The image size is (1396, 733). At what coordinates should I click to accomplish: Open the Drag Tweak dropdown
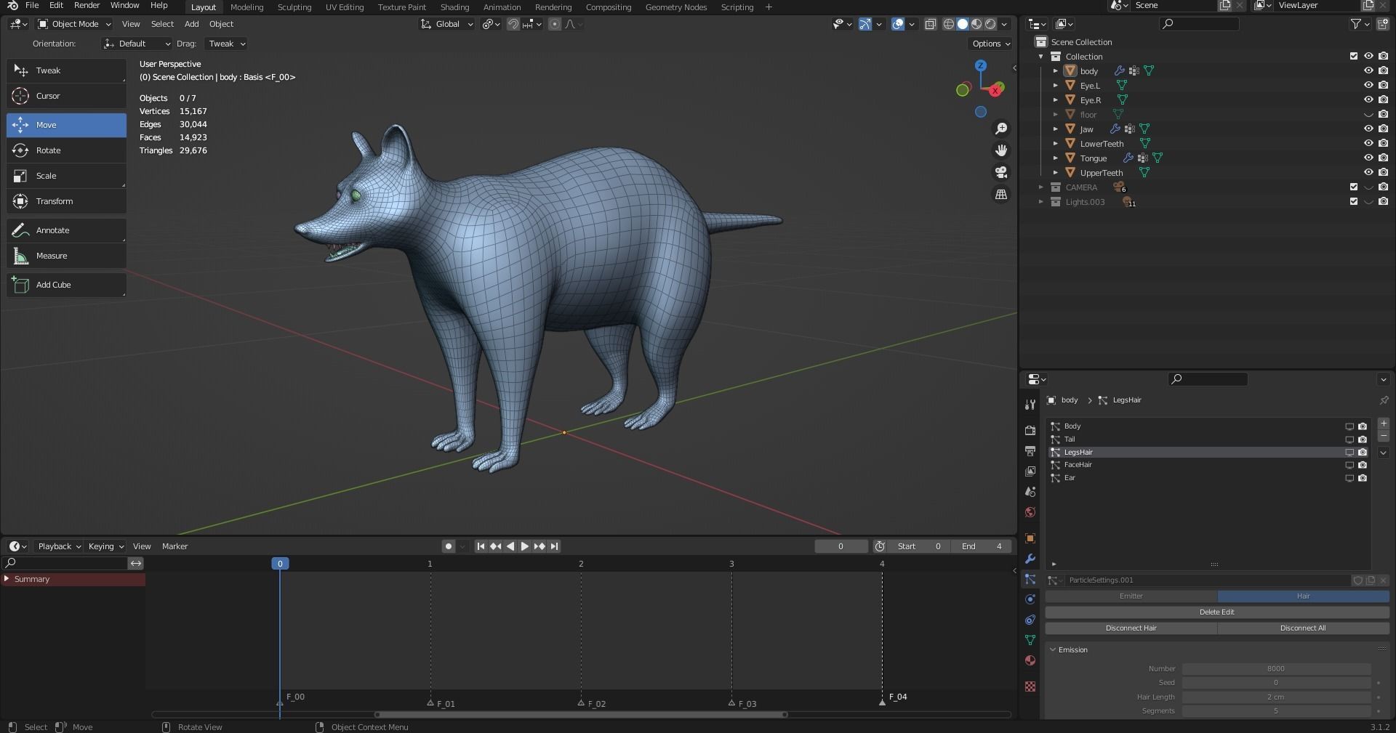226,44
